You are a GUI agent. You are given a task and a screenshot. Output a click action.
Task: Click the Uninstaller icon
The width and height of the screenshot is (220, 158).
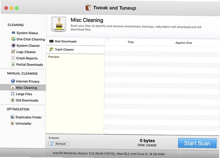(13, 123)
